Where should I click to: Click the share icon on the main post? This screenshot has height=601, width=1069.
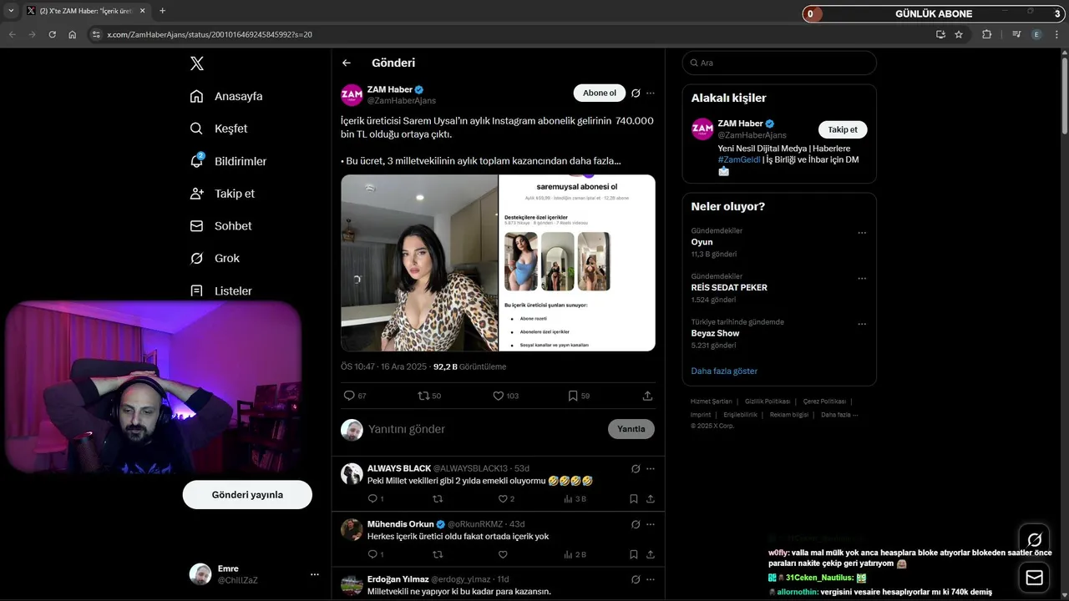[x=647, y=396]
